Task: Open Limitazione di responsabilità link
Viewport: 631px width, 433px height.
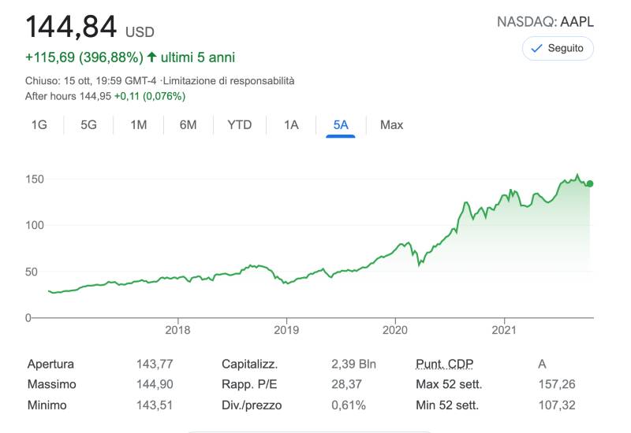Action: coord(229,81)
